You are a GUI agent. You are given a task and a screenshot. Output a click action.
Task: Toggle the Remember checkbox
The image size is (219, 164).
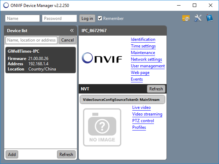pos(100,18)
